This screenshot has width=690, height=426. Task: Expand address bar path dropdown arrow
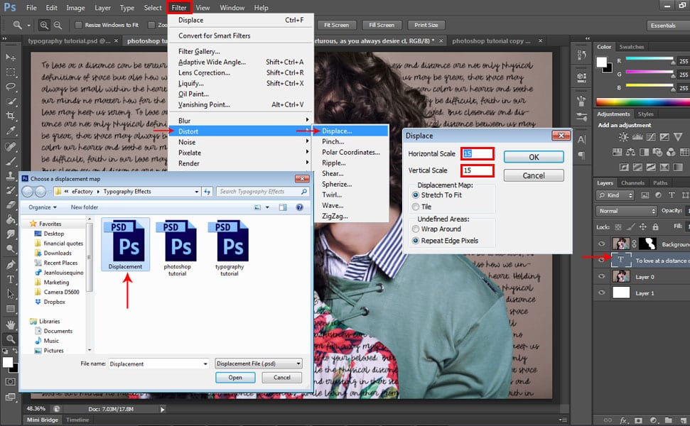tap(197, 192)
